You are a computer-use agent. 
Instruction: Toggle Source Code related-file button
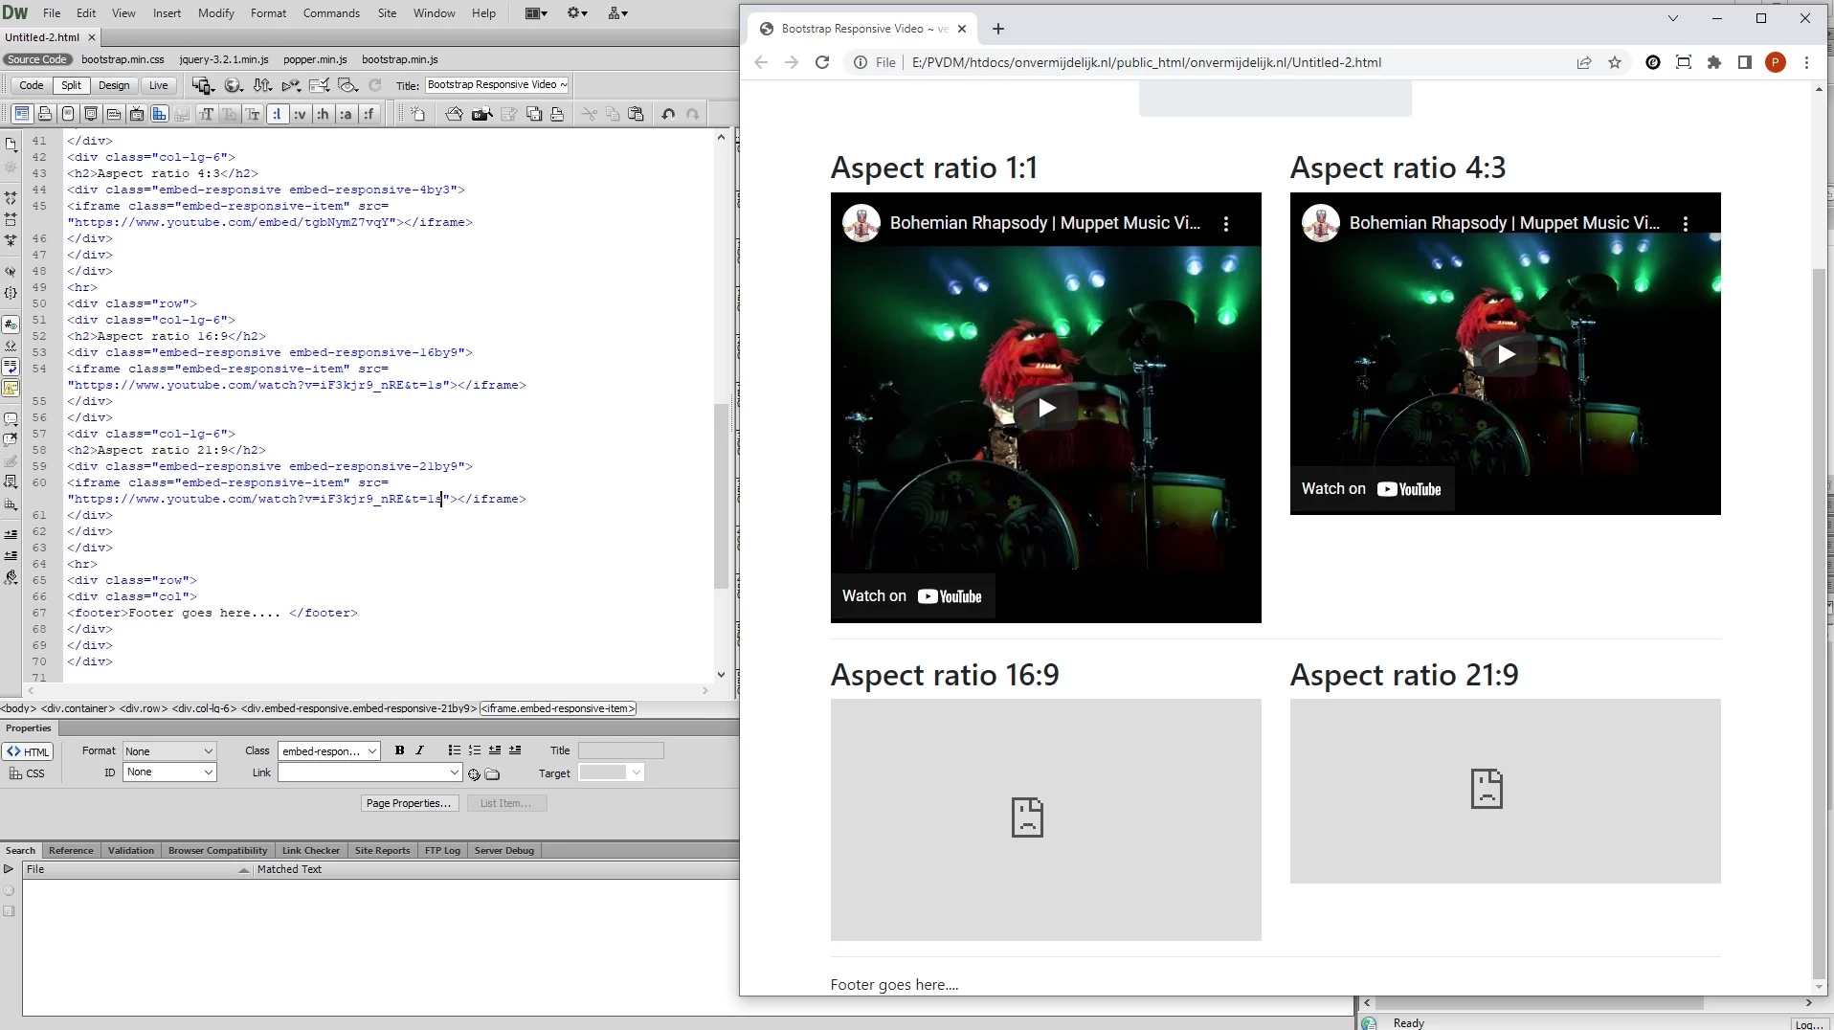pyautogui.click(x=37, y=59)
